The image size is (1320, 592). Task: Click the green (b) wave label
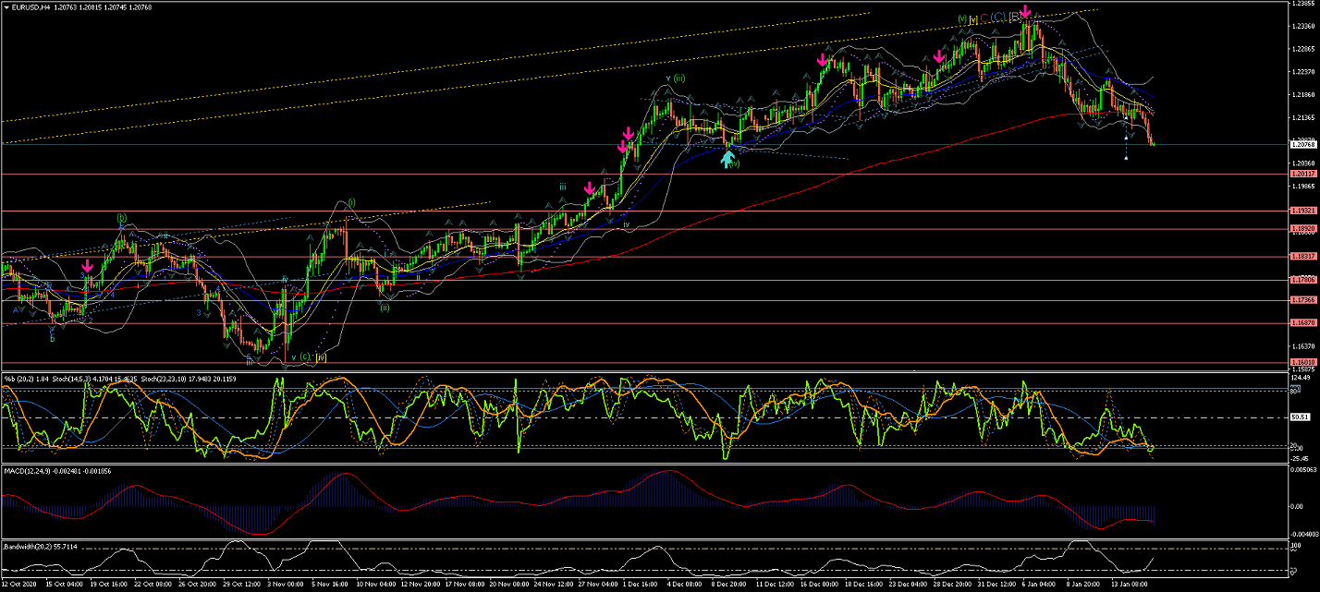coord(122,219)
